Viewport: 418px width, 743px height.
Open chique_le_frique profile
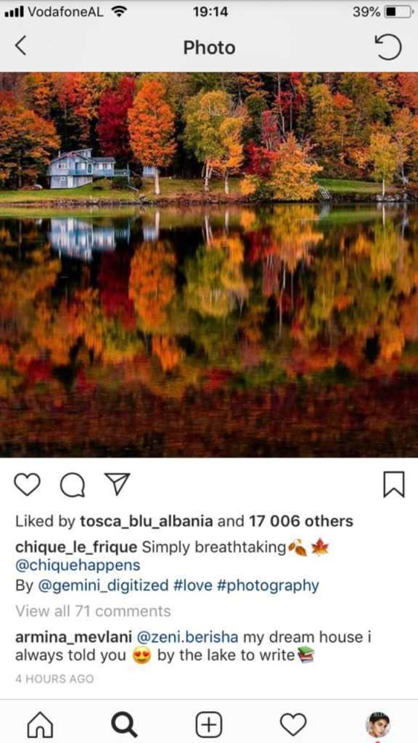coord(76,547)
